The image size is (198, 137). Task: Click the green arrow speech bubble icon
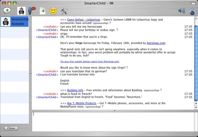pos(7,11)
